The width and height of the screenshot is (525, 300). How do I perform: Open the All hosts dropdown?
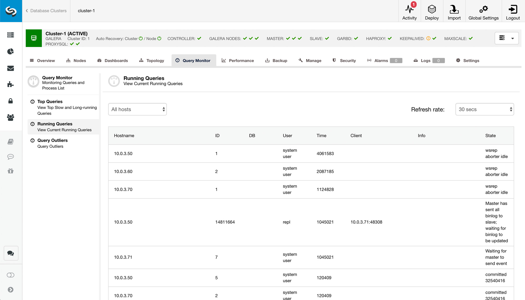137,109
